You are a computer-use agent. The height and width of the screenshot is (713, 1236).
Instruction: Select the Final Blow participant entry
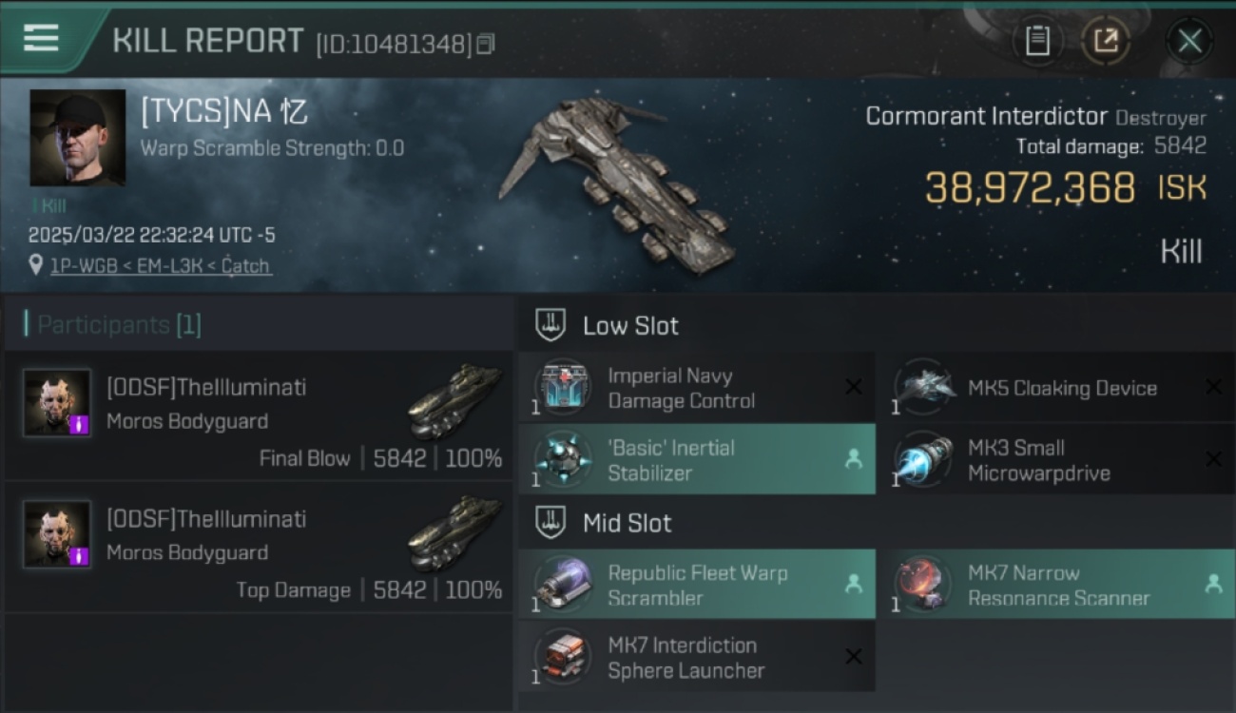pyautogui.click(x=258, y=415)
